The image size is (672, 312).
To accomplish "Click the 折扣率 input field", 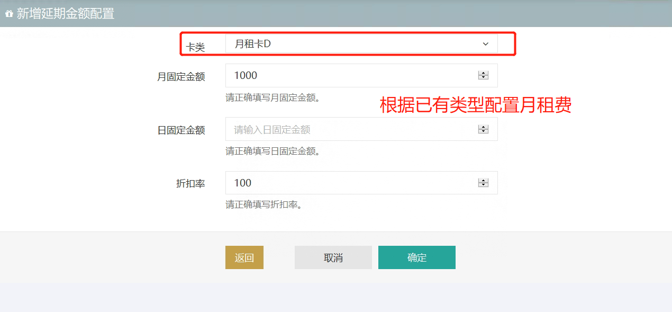I will click(361, 183).
